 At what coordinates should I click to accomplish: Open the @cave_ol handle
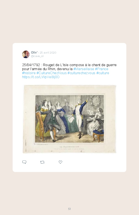coord(37,56)
